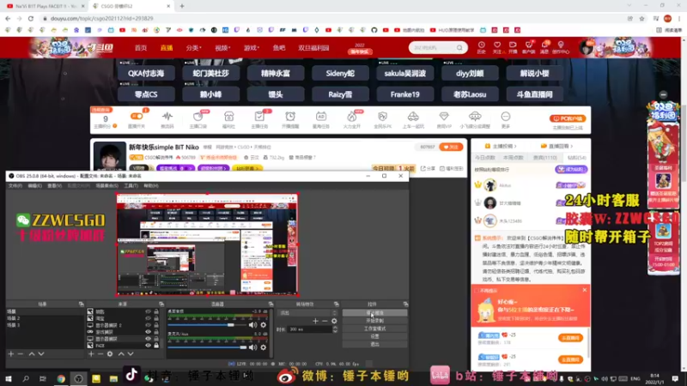Move scene down with arrow under scenes list
Image resolution: width=687 pixels, height=386 pixels.
coord(40,353)
